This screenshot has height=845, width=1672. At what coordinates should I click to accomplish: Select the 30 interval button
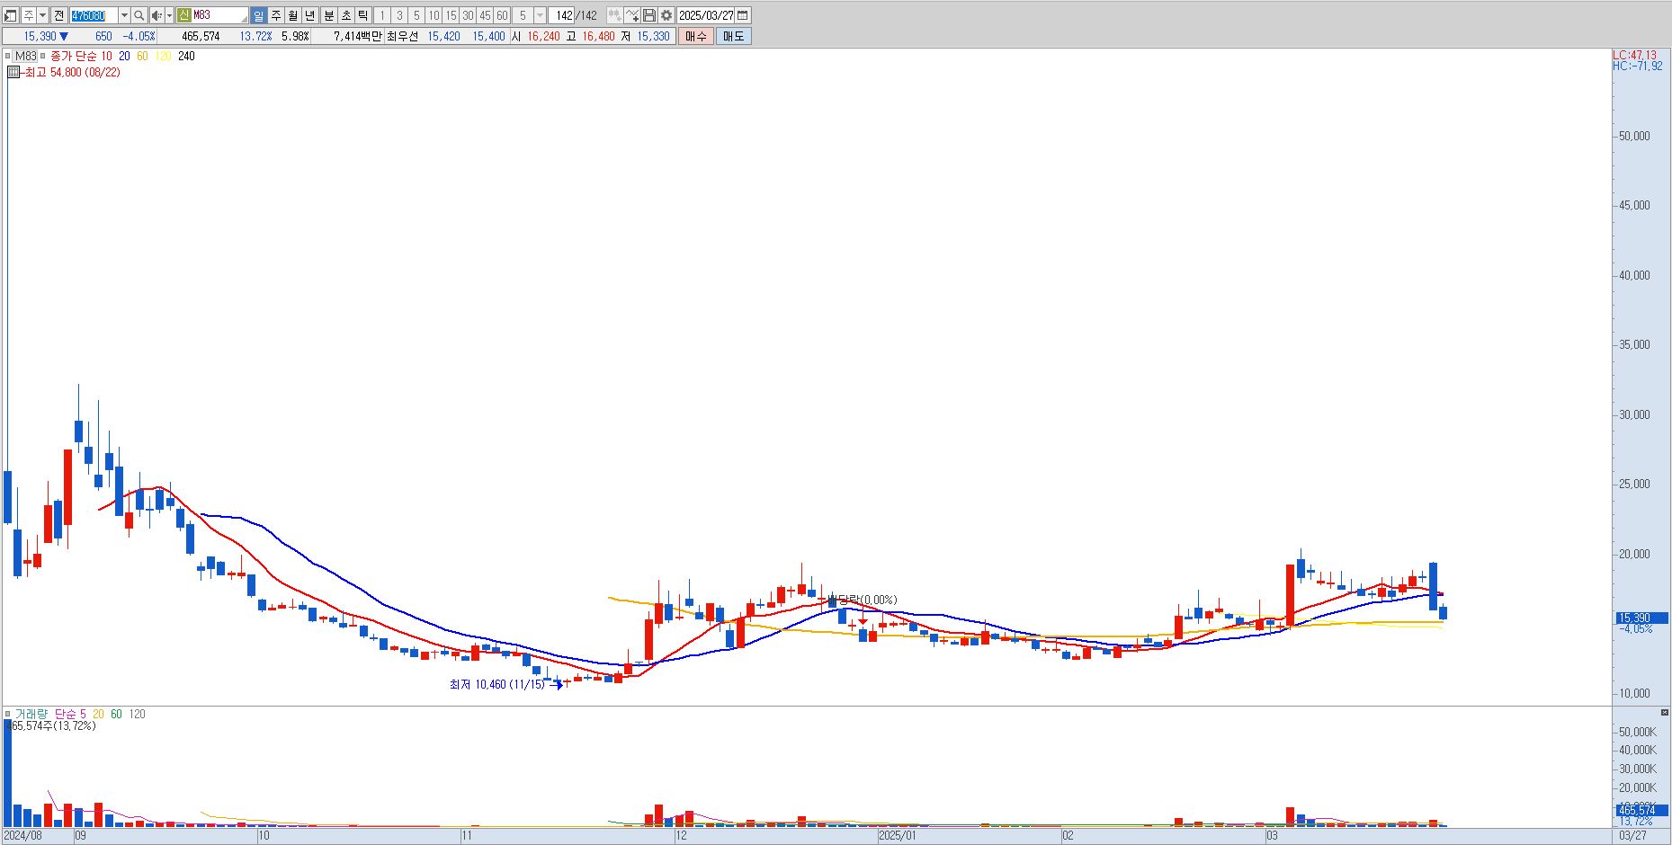(468, 15)
